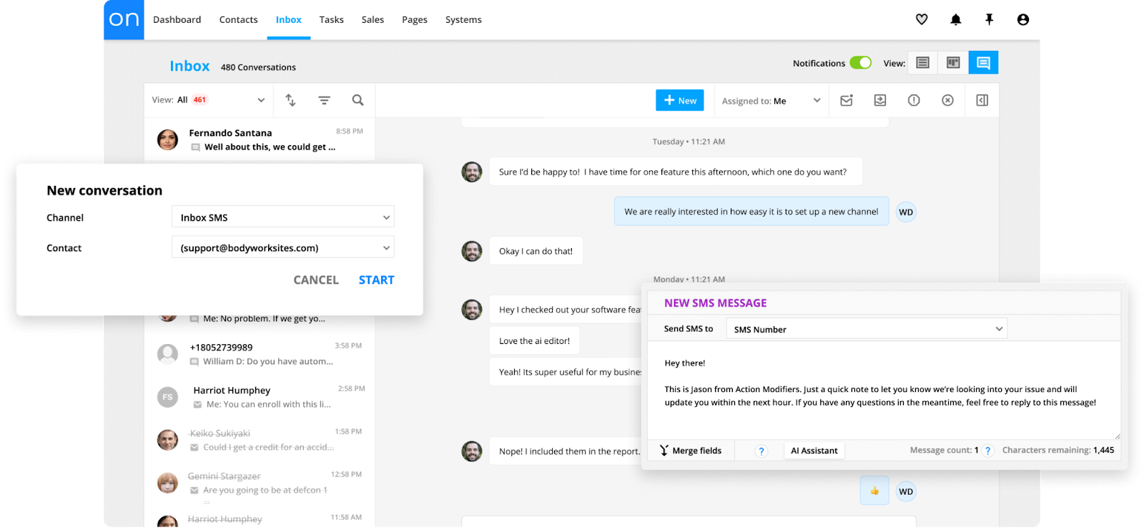Open the filter conversations icon
The image size is (1144, 530).
324,100
